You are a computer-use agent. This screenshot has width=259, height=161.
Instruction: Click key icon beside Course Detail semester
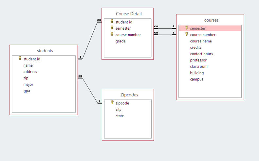tap(112, 28)
